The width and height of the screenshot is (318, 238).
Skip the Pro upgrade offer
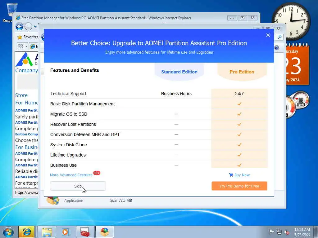[78, 186]
